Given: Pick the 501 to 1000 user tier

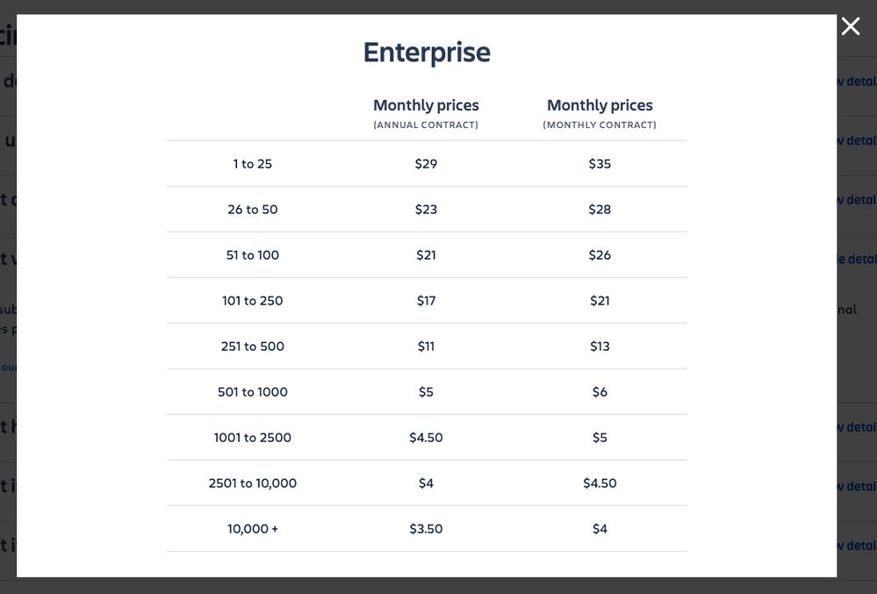Looking at the screenshot, I should pos(252,392).
